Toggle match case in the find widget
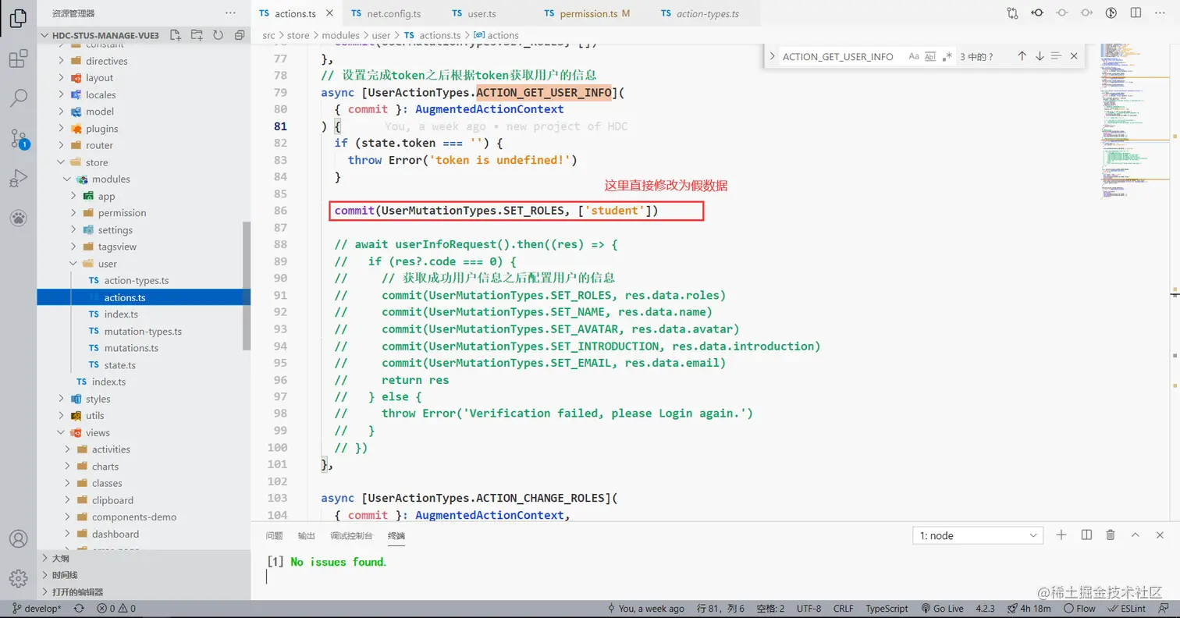The width and height of the screenshot is (1180, 618). pyautogui.click(x=913, y=56)
